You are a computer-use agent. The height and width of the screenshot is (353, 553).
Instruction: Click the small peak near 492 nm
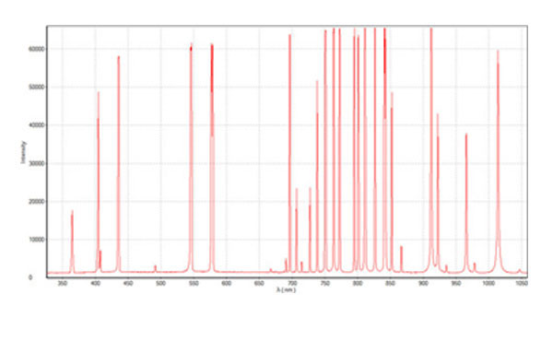155,269
